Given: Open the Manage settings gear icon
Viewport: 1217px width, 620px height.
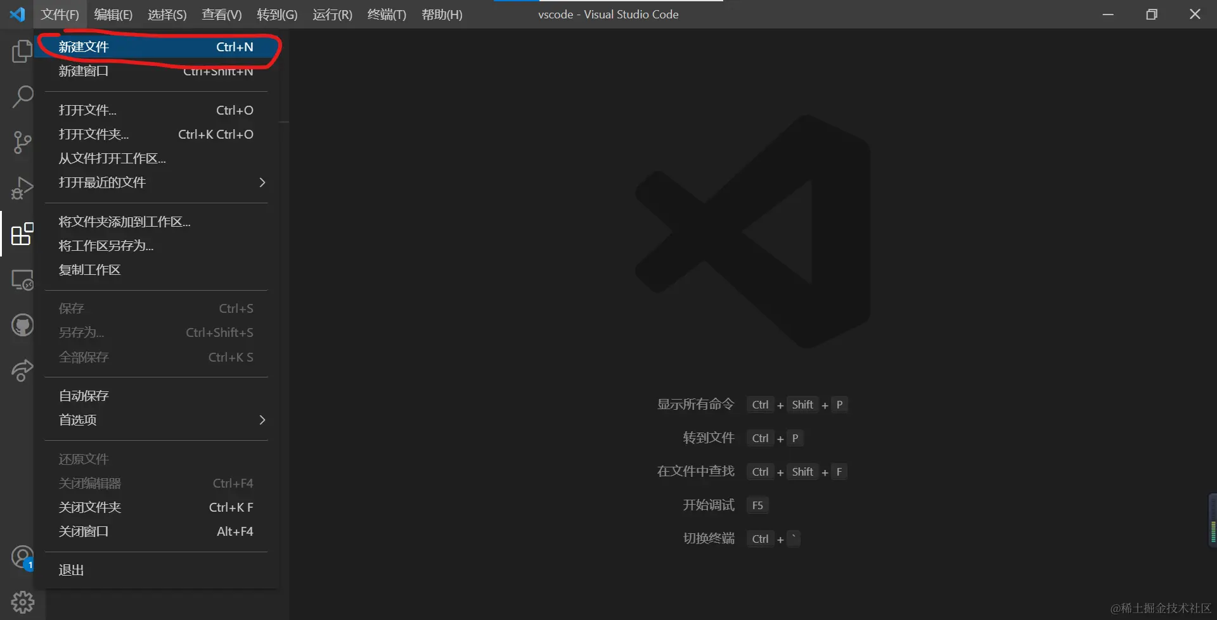Looking at the screenshot, I should click(x=22, y=601).
